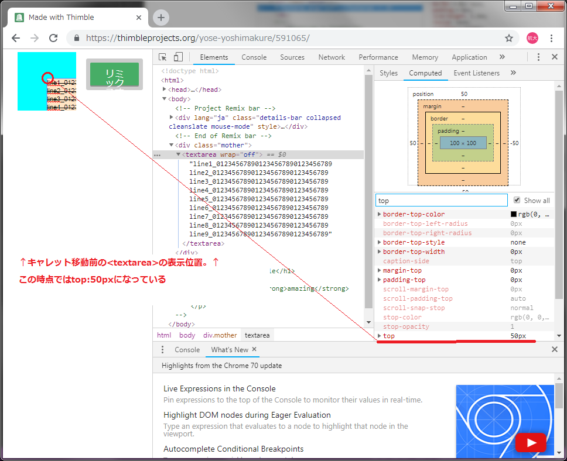Image resolution: width=567 pixels, height=461 pixels.
Task: Click the computed property filter field
Action: tap(441, 200)
